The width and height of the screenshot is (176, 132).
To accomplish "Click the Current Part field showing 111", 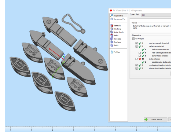I will click(x=156, y=15).
